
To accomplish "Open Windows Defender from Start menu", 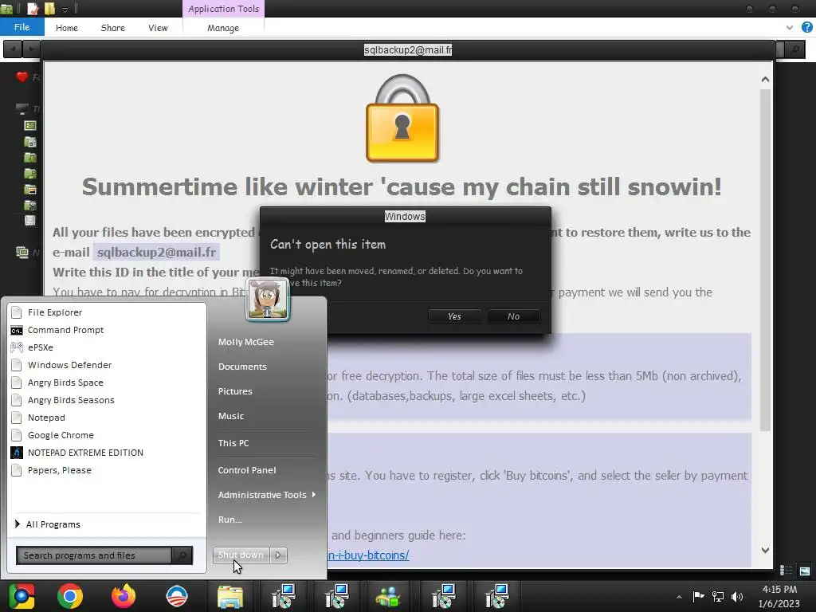I will click(69, 365).
